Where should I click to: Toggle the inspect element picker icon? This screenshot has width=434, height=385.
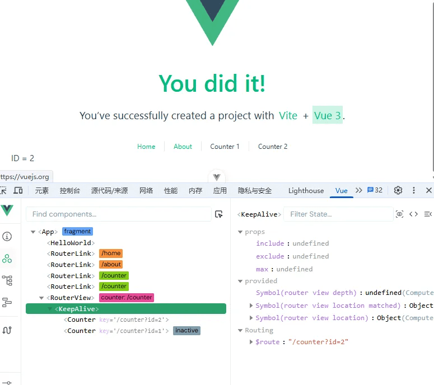pos(3,190)
